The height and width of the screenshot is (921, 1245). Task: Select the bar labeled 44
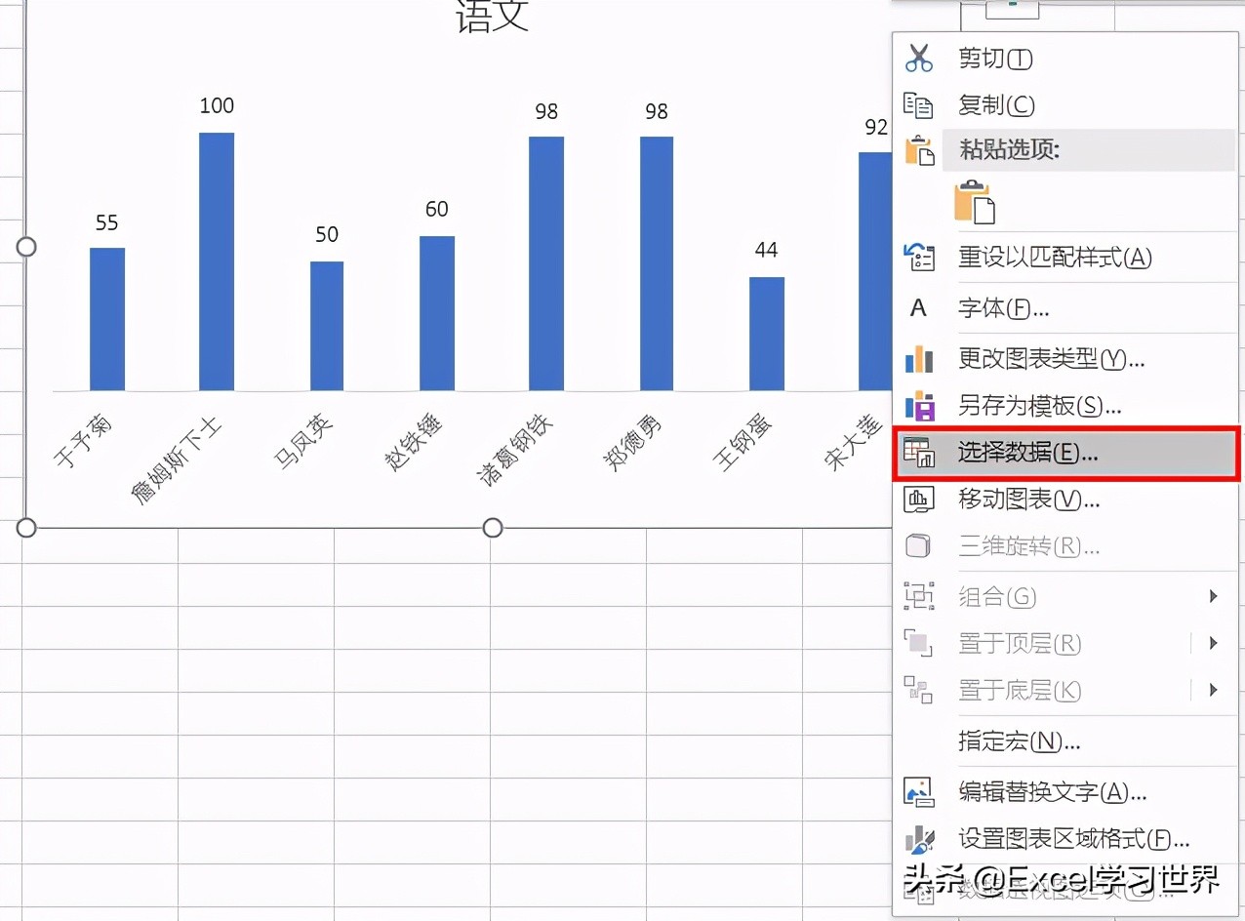767,334
